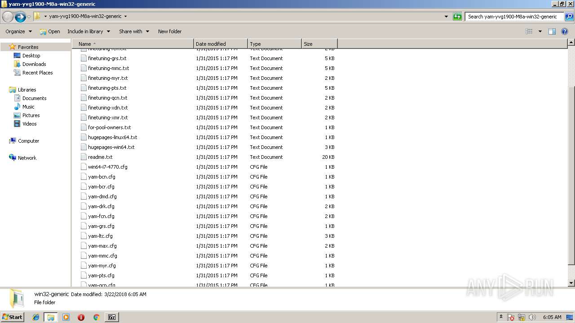This screenshot has width=575, height=323.
Task: Open Desktop in the navigation pane
Action: 31,56
